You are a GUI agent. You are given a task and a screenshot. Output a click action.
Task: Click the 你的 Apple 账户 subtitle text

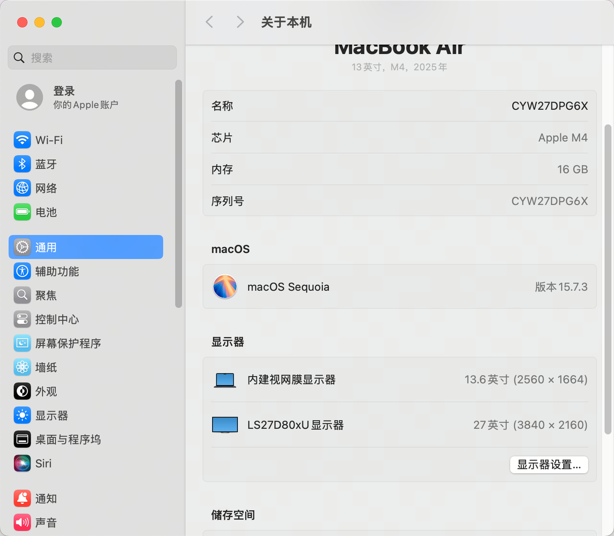[x=86, y=105]
